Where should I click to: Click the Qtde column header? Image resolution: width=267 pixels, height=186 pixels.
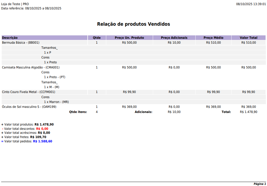[97, 38]
